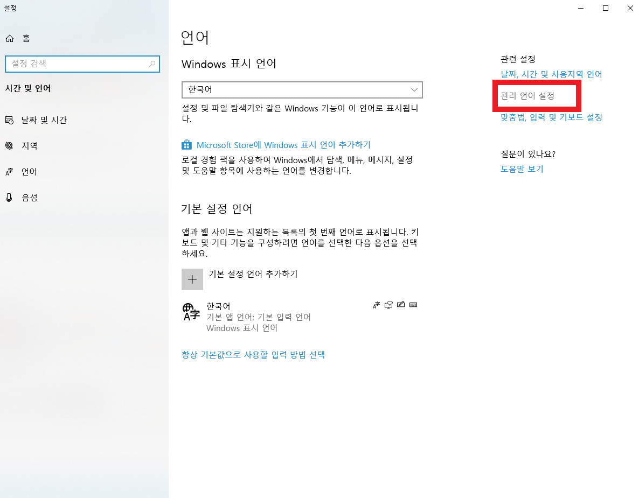The image size is (639, 498).
Task: Open the 홈 (Home) icon
Action: pyautogui.click(x=10, y=38)
